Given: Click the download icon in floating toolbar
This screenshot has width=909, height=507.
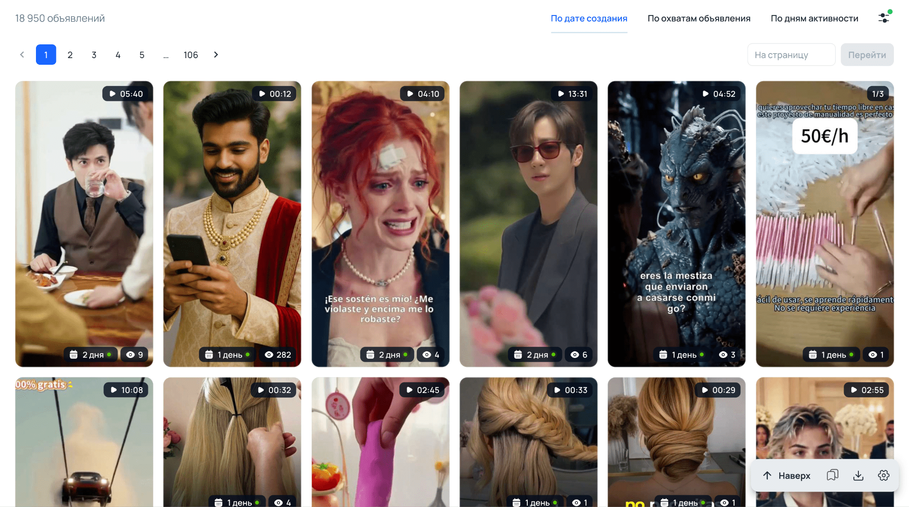Looking at the screenshot, I should (858, 476).
